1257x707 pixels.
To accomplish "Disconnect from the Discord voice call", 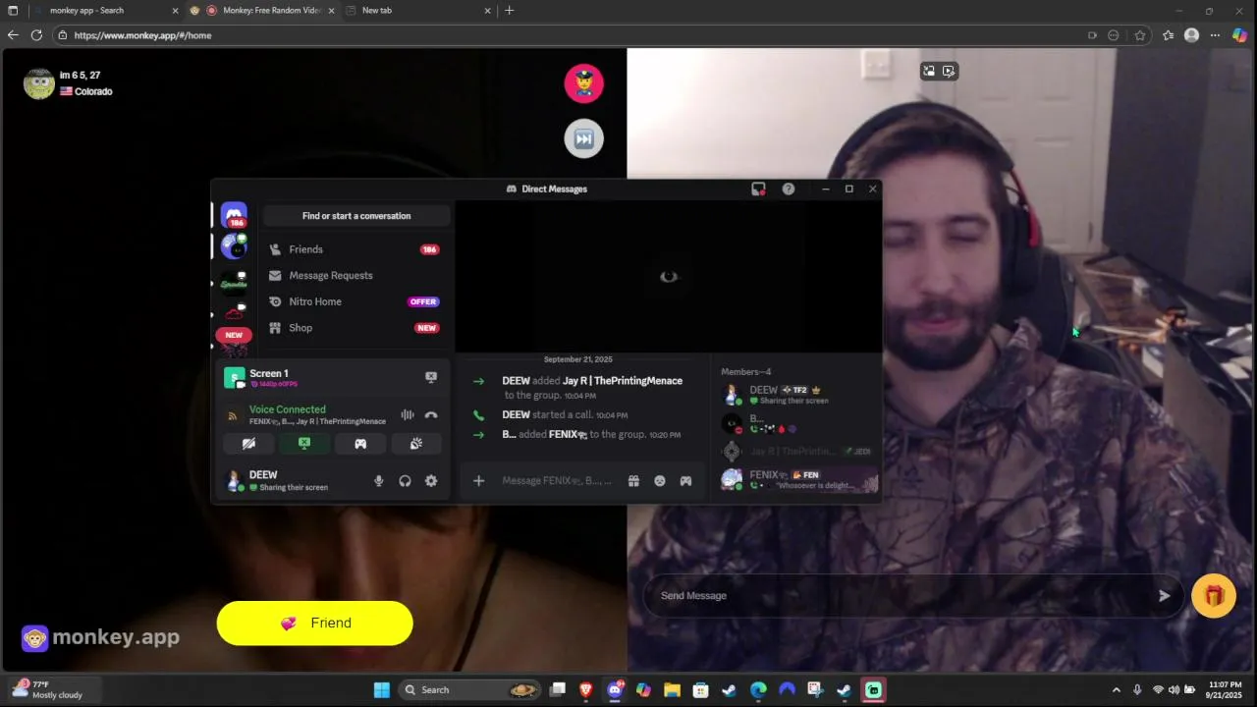I will click(430, 414).
